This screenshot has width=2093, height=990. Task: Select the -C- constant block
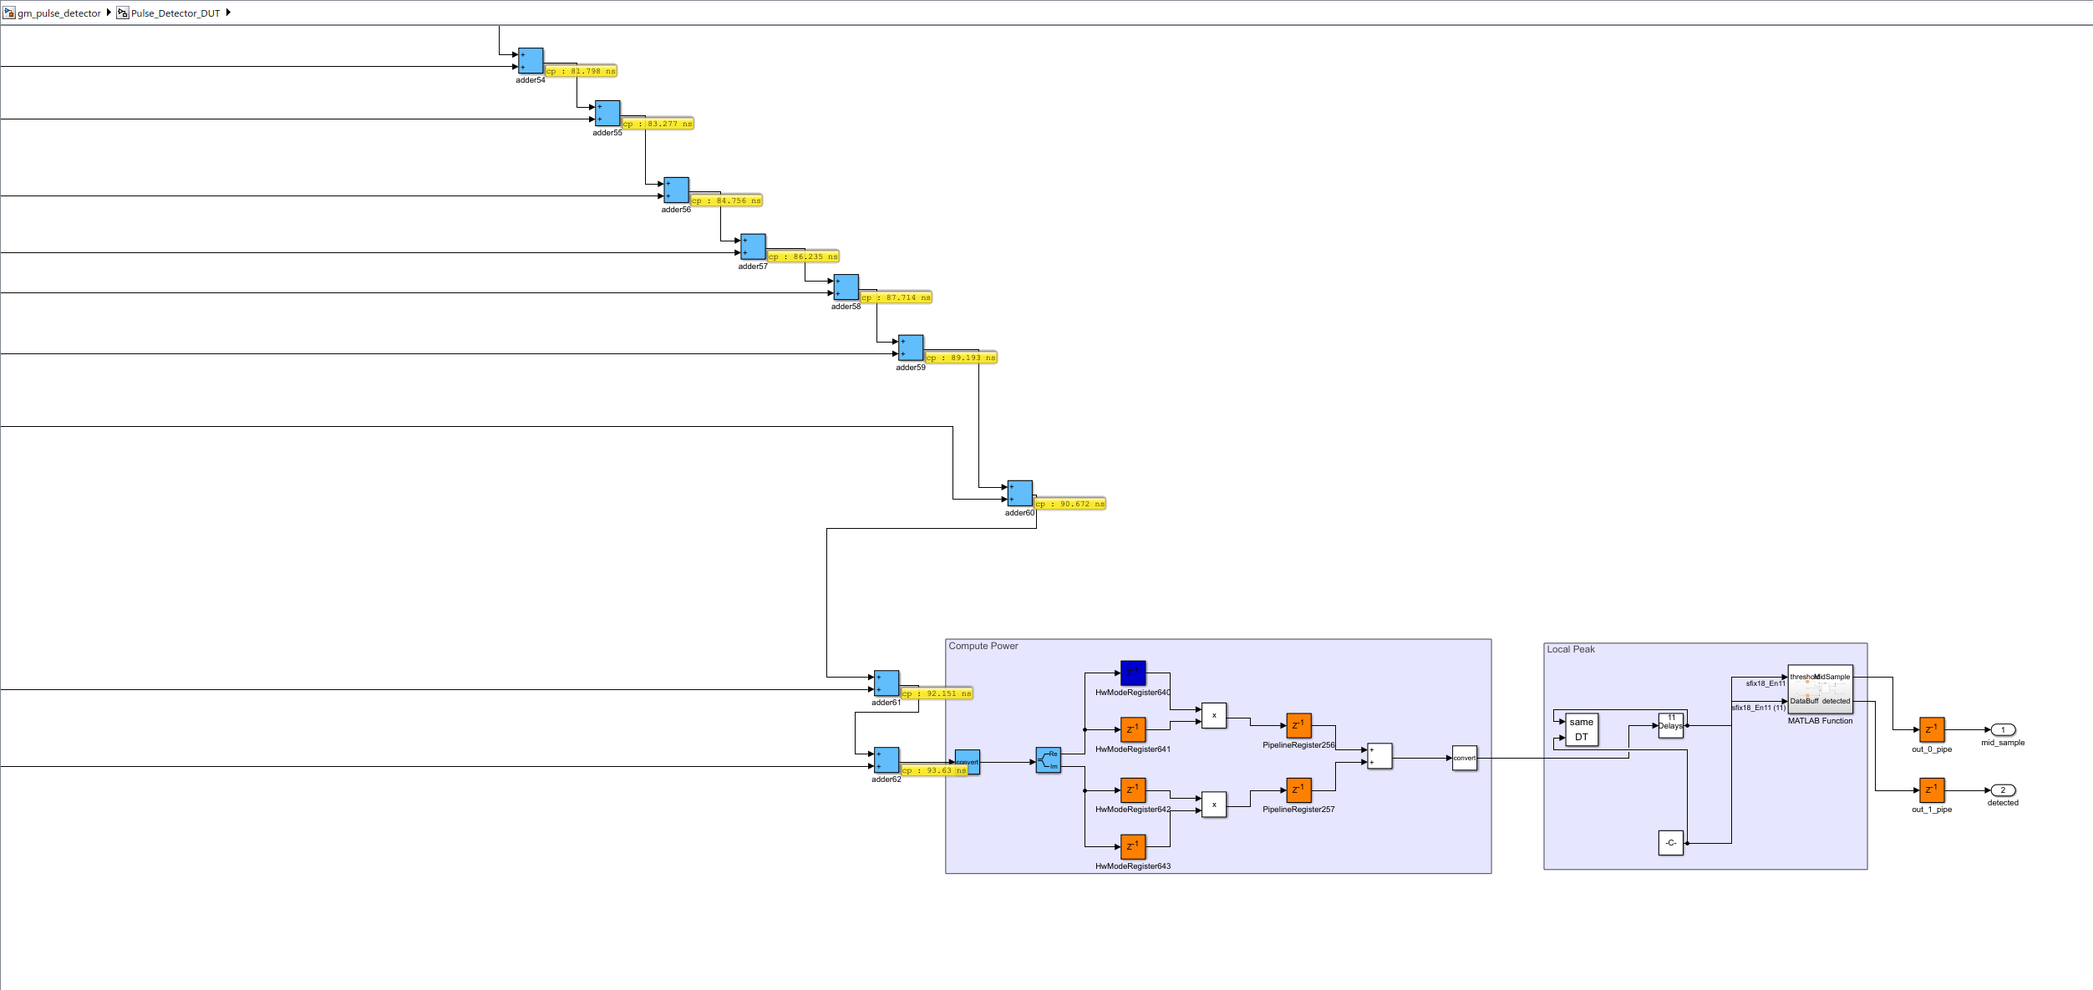coord(1670,843)
